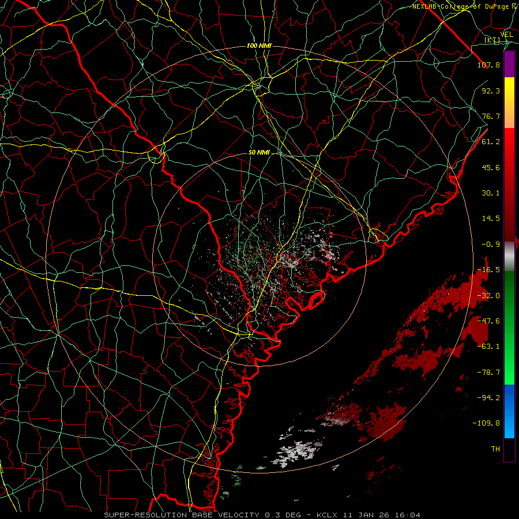Image resolution: width=519 pixels, height=519 pixels.
Task: Click the blue segment of the color bar
Action: pos(509,411)
